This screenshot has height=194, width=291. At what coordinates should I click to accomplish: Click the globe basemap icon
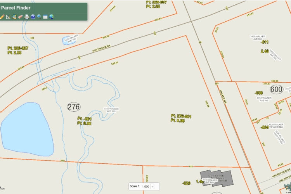(51, 17)
